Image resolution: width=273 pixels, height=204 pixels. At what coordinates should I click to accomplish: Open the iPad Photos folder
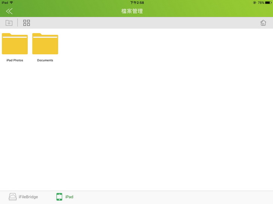pos(15,44)
